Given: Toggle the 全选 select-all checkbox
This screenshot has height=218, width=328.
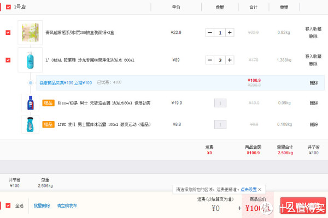Looking at the screenshot, I should pyautogui.click(x=8, y=205).
